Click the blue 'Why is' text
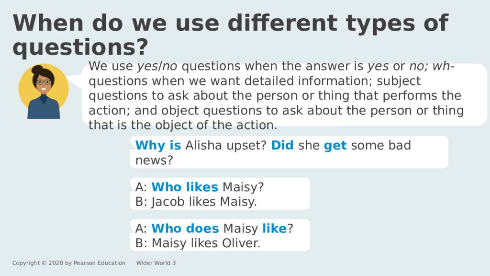The height and width of the screenshot is (276, 490). (158, 146)
